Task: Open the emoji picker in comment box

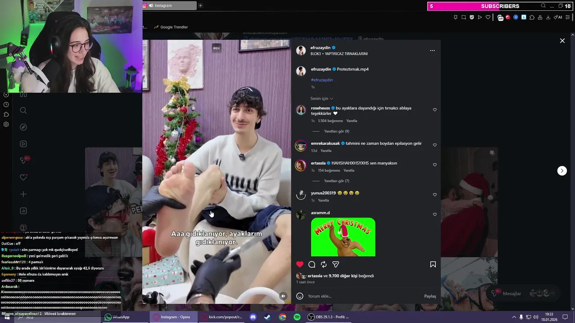Action: [x=300, y=296]
